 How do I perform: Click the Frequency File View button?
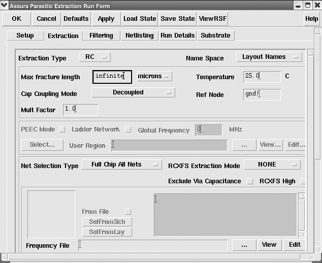(269, 245)
